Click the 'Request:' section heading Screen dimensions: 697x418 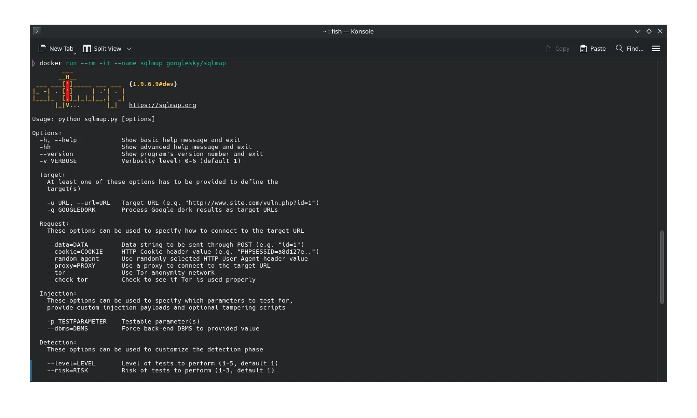[x=55, y=224]
